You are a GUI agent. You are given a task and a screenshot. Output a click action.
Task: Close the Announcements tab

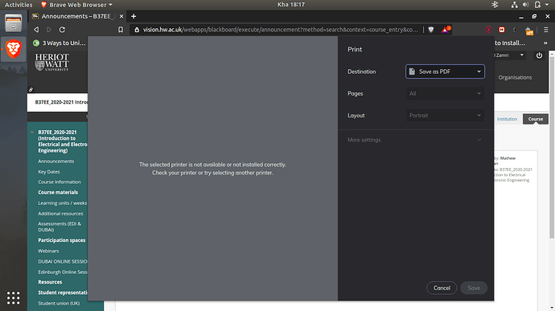pos(121,16)
